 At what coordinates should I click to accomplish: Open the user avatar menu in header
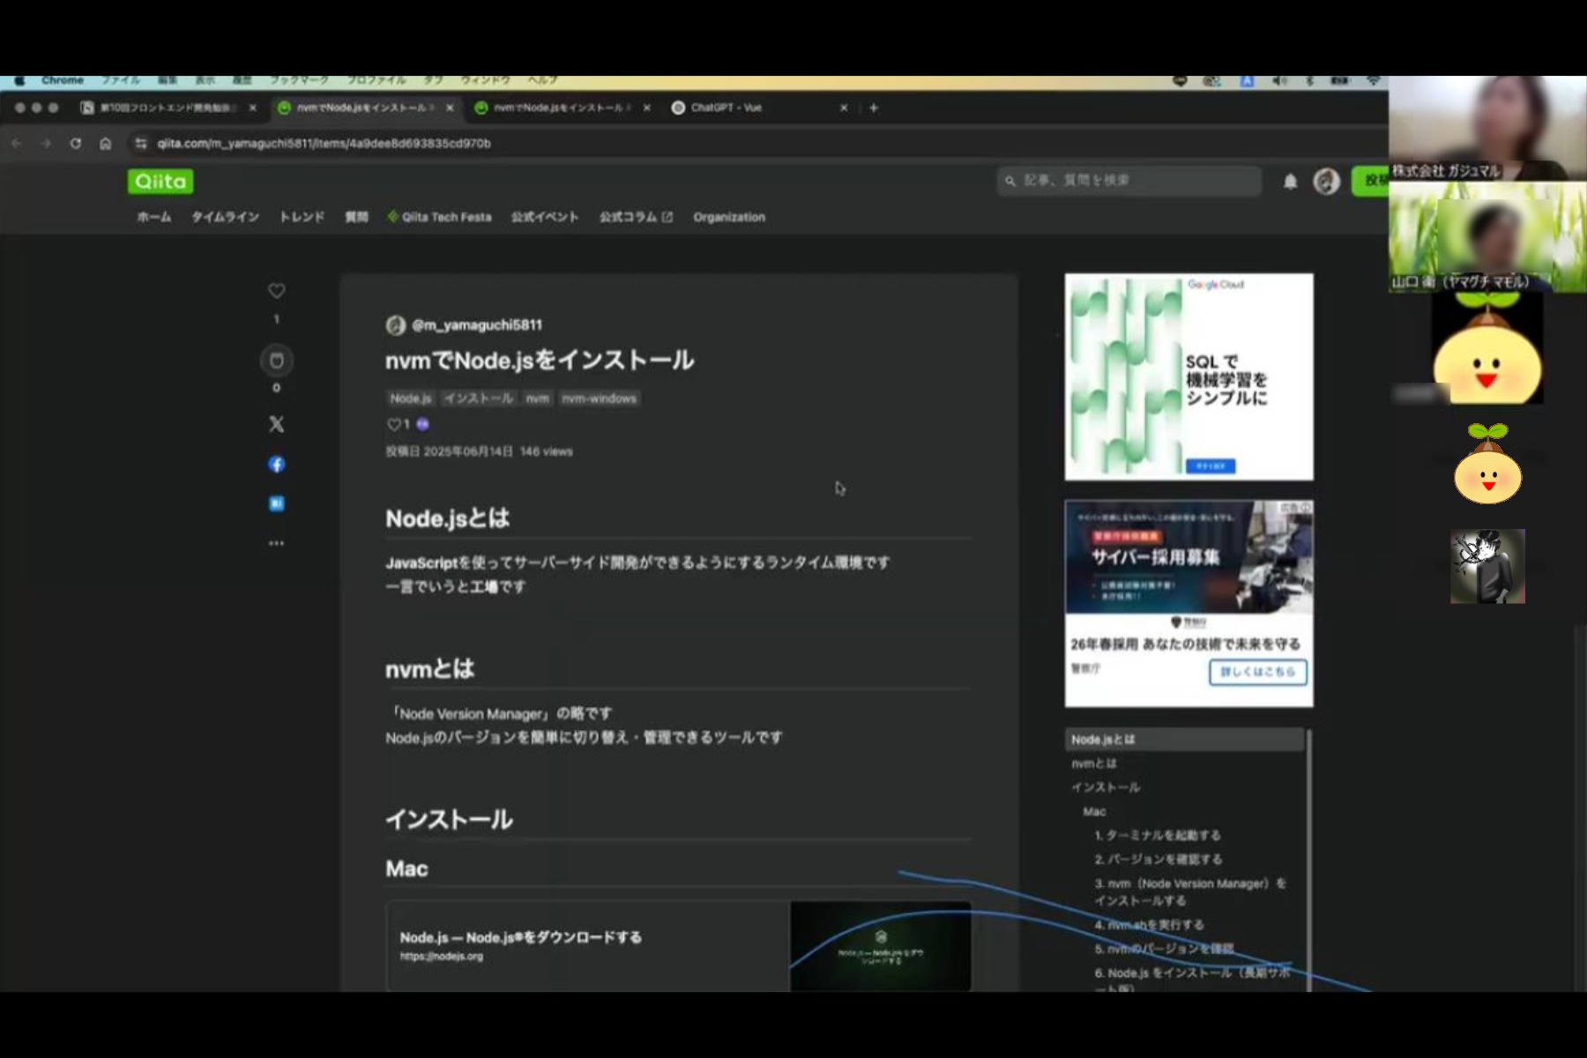click(1326, 182)
